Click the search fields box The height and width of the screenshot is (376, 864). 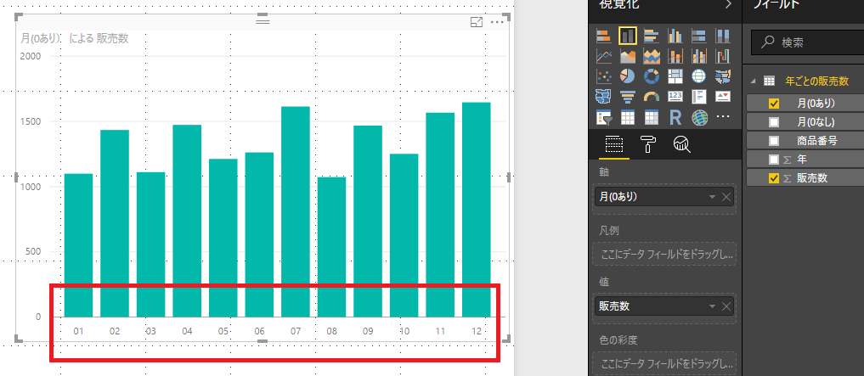808,42
